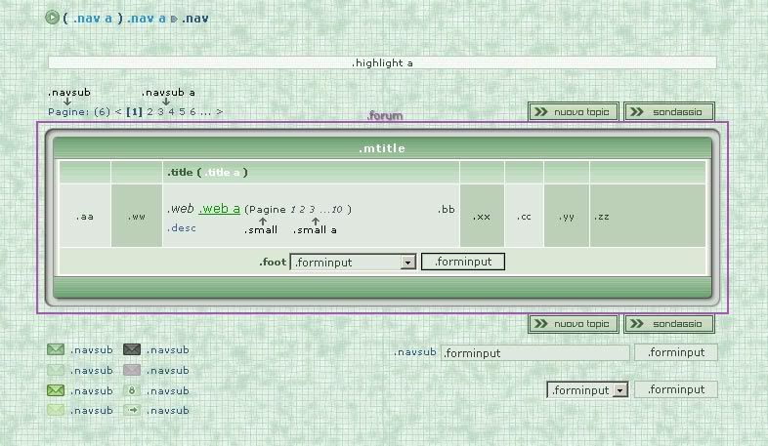768x446 pixels.
Task: Click the arrow of the .foot select box
Action: (x=407, y=263)
